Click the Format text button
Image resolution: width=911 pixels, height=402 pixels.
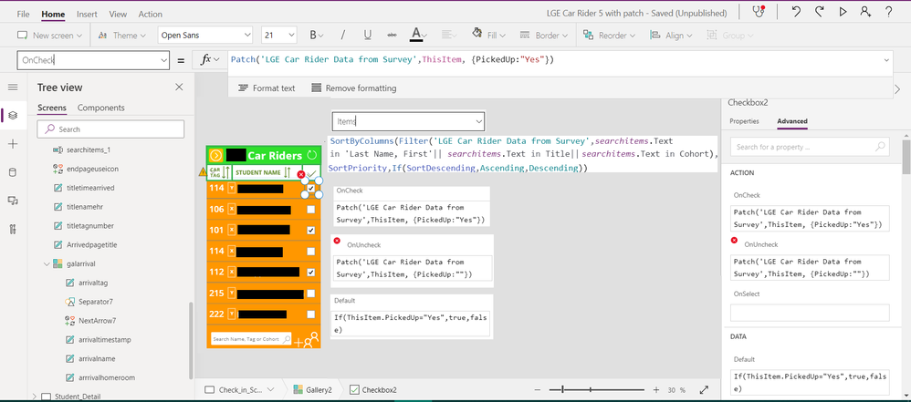pos(267,88)
